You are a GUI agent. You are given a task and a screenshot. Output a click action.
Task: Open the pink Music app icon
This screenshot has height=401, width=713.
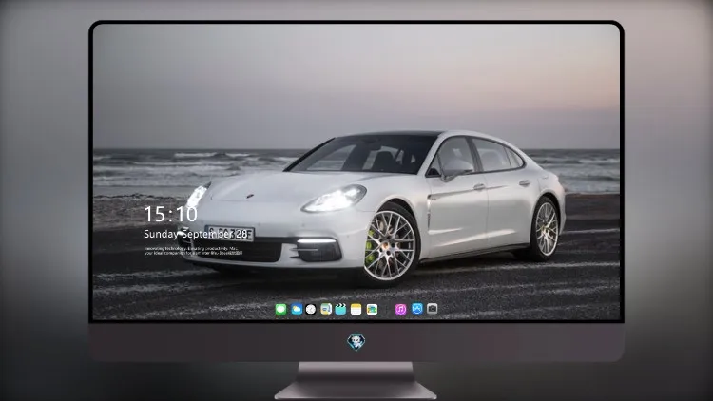400,310
